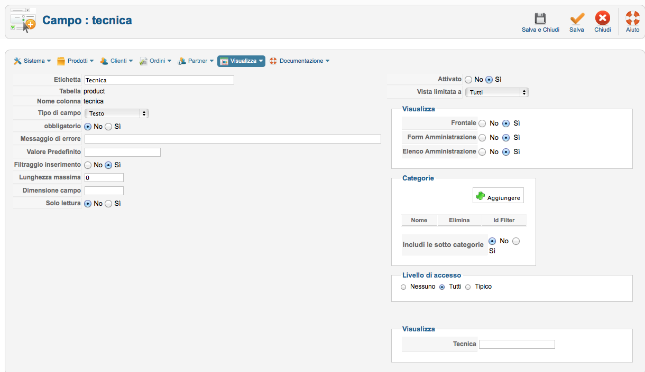Select Nessuno for Livello di accesso
The image size is (645, 372).
tap(403, 287)
